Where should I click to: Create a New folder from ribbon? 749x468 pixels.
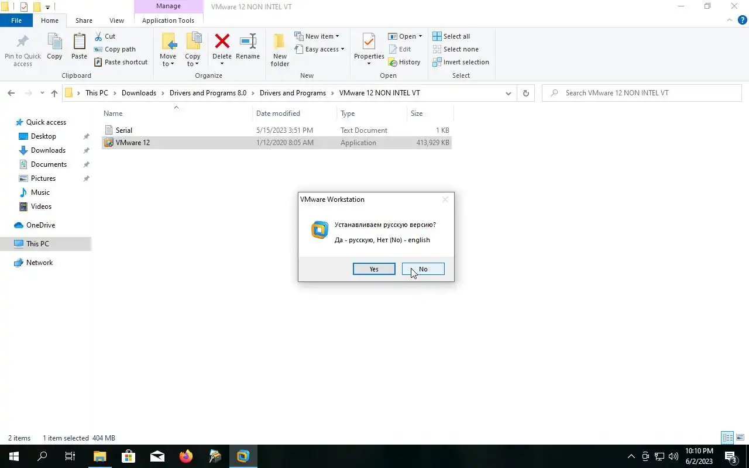click(x=280, y=50)
